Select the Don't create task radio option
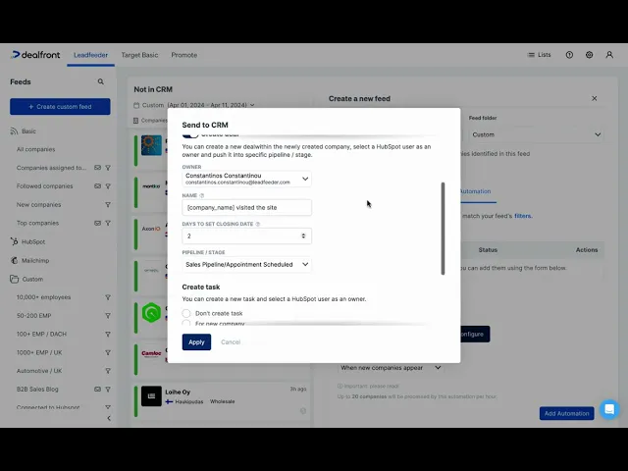 coord(186,313)
